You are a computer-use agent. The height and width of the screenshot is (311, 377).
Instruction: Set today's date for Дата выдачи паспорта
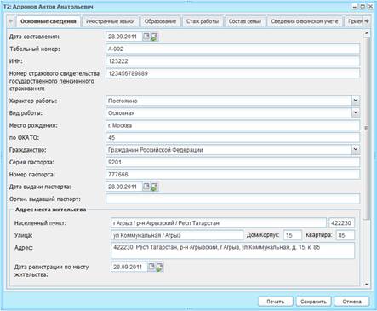coord(154,187)
